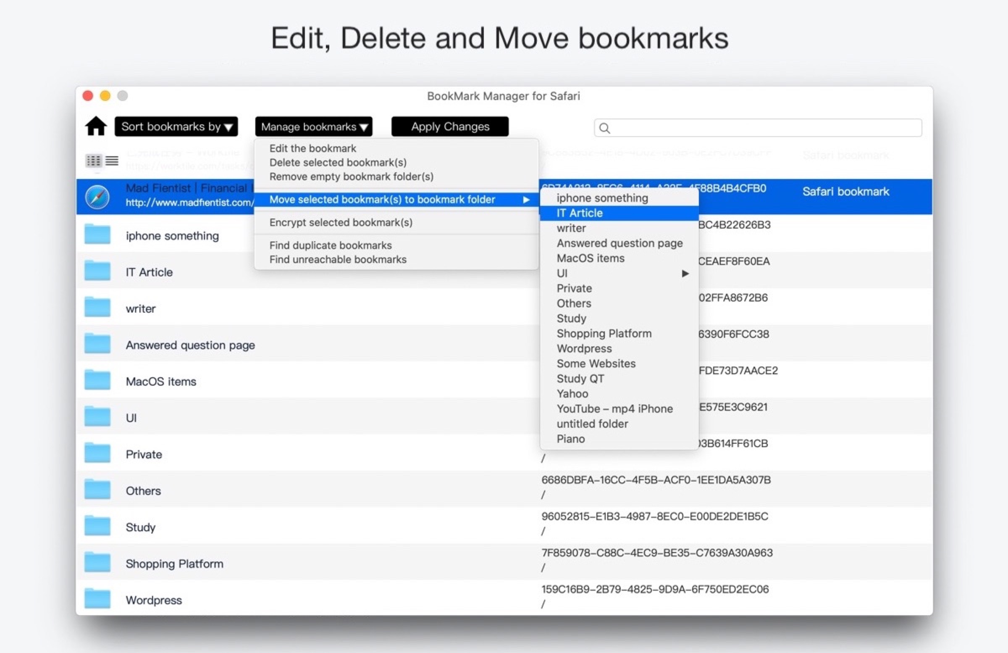Select Edit the bookmark menu entry
The height and width of the screenshot is (653, 1008).
(x=312, y=148)
